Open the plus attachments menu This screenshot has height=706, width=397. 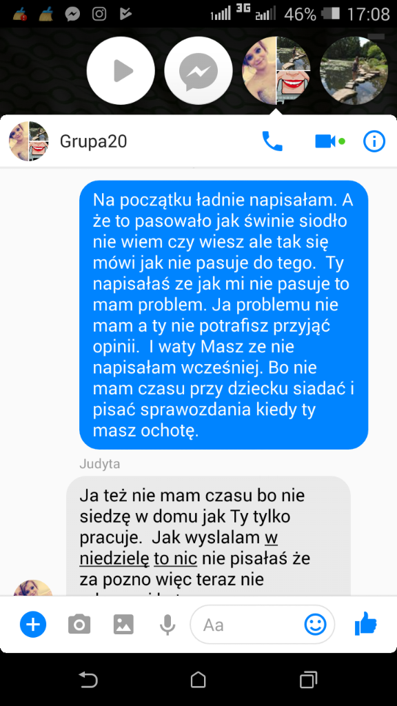pyautogui.click(x=33, y=625)
